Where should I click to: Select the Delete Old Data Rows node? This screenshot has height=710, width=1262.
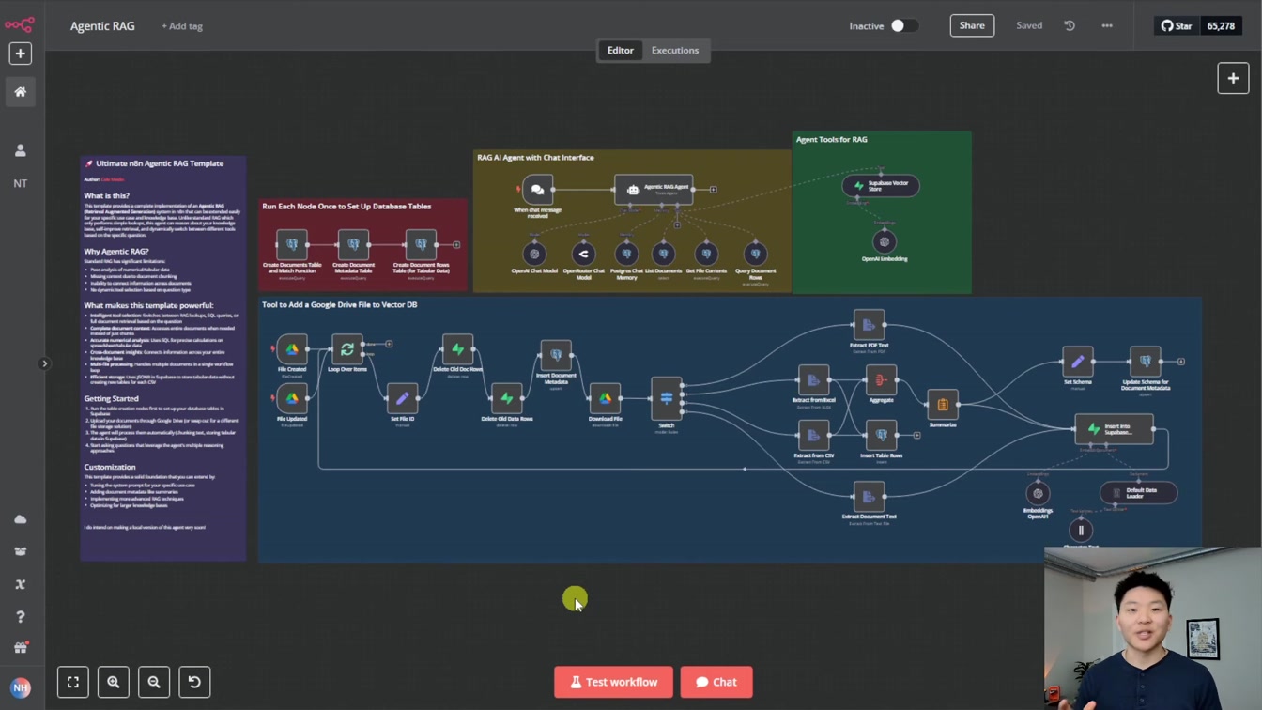(x=506, y=398)
